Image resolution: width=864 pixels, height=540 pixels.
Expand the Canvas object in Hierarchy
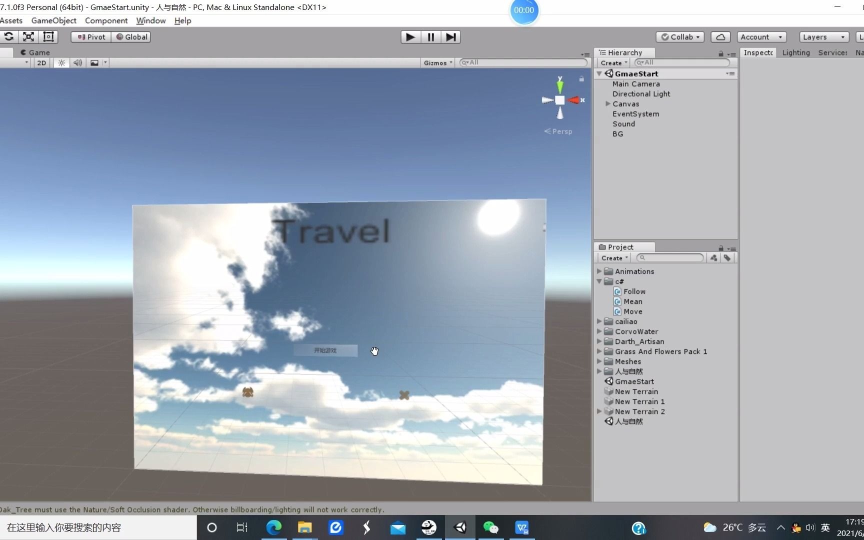tap(607, 104)
